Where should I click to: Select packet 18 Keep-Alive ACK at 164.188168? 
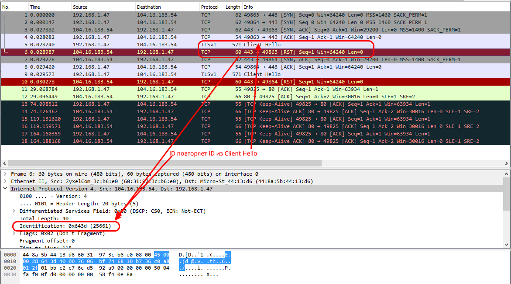point(256,142)
